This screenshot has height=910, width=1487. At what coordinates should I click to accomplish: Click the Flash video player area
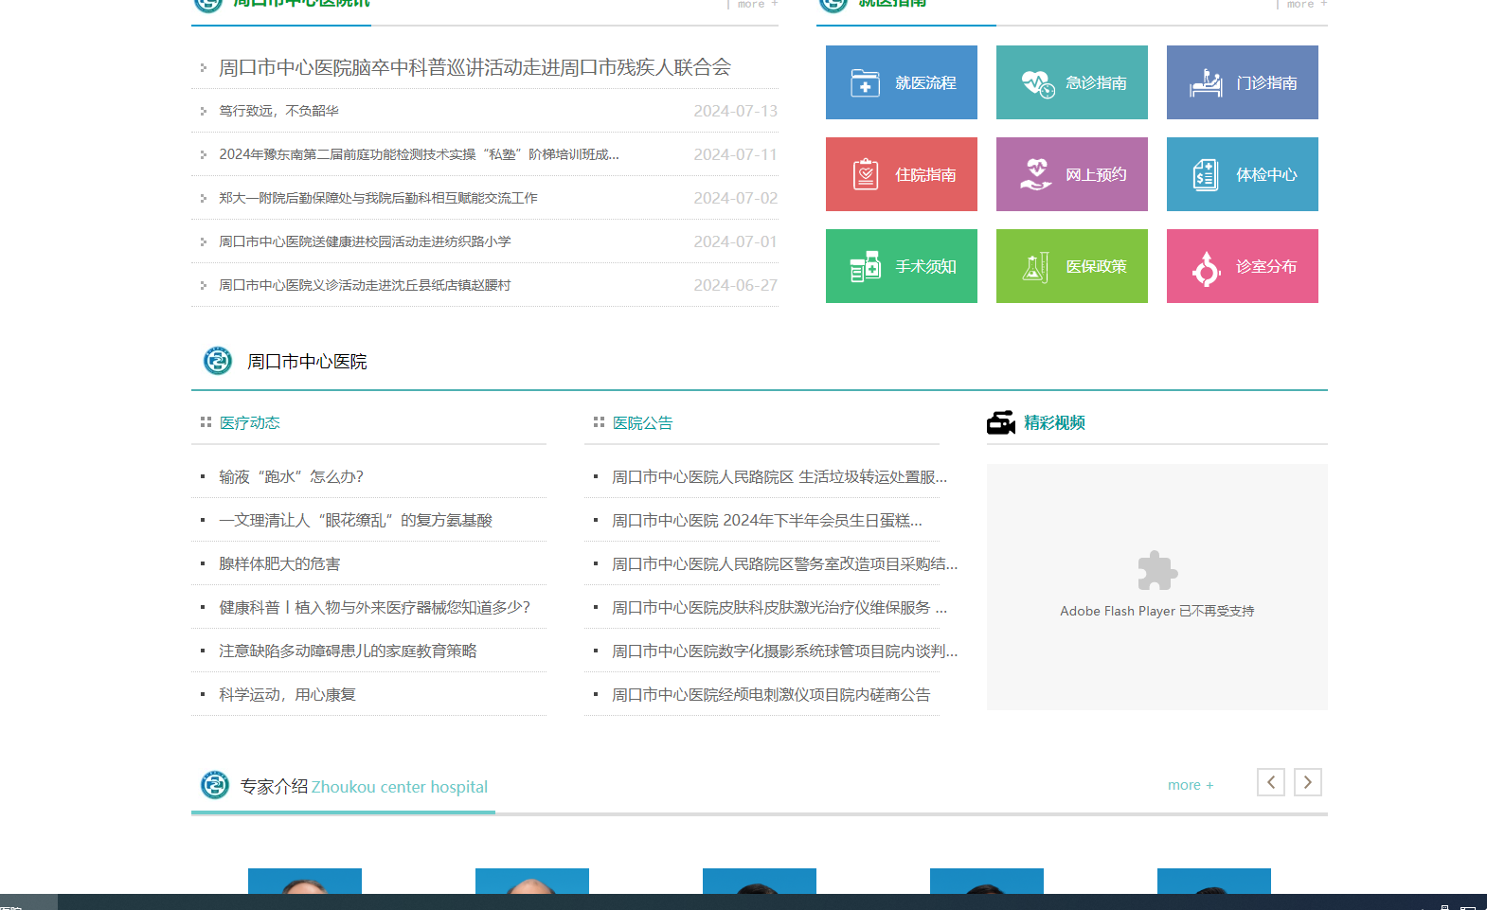pyautogui.click(x=1156, y=587)
